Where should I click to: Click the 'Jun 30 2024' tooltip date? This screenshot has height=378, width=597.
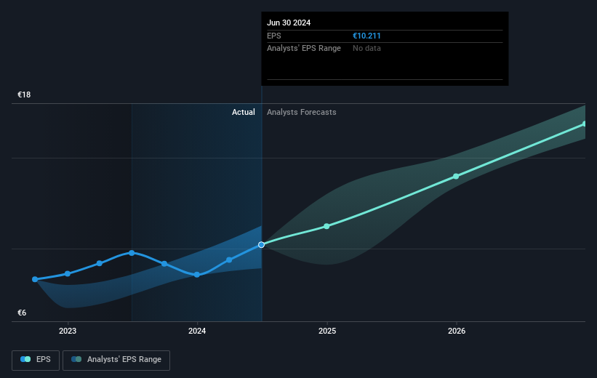289,23
